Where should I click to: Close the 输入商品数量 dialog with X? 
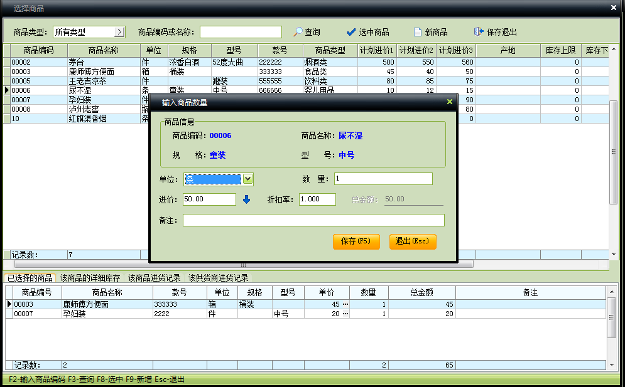449,102
